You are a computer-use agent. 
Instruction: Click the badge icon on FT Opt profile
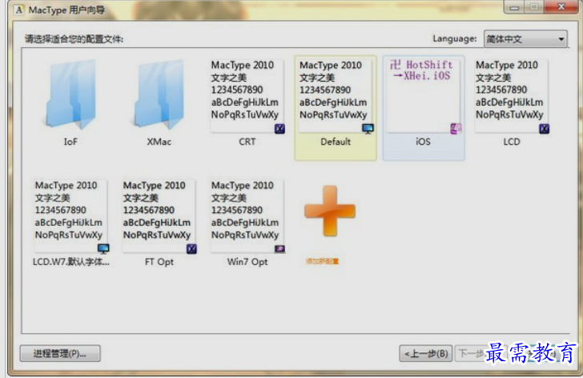click(191, 248)
